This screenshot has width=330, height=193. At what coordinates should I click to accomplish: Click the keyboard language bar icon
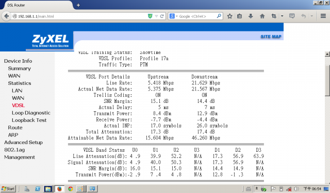click(x=249, y=189)
